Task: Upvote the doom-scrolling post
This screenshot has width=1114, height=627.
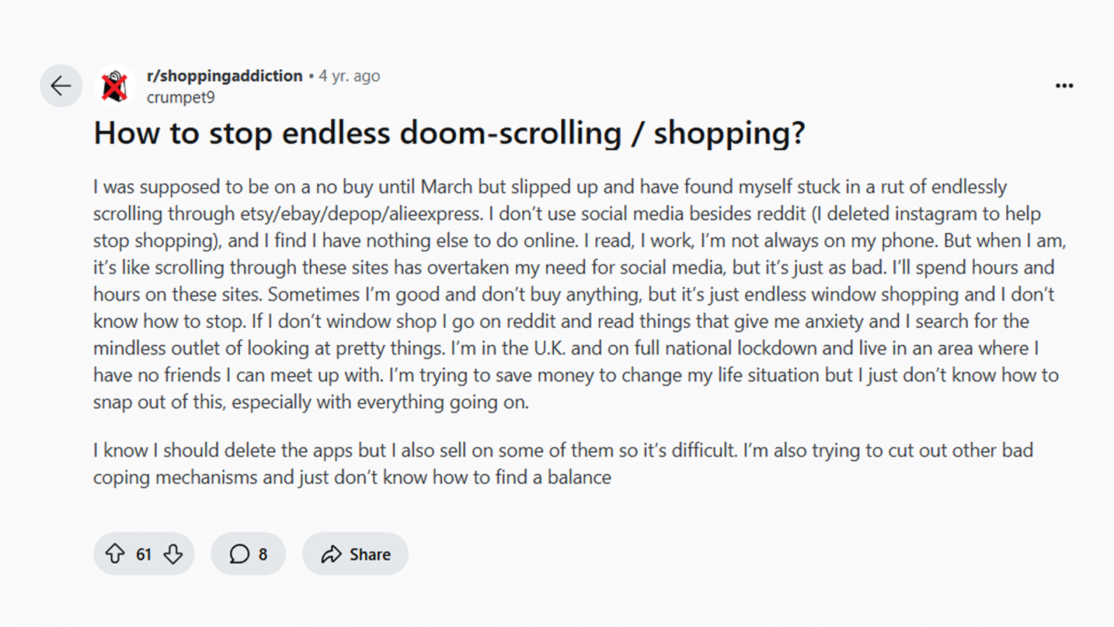Action: tap(115, 554)
